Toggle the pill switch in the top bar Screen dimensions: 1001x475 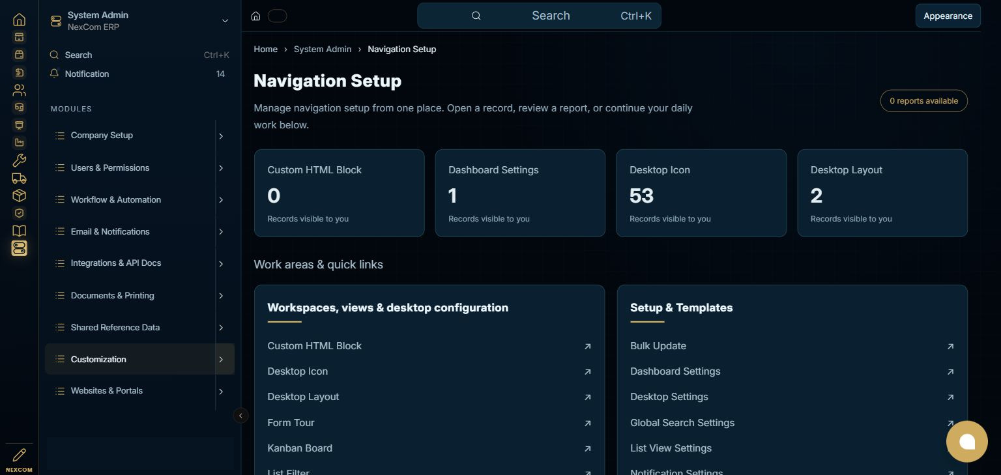point(278,16)
